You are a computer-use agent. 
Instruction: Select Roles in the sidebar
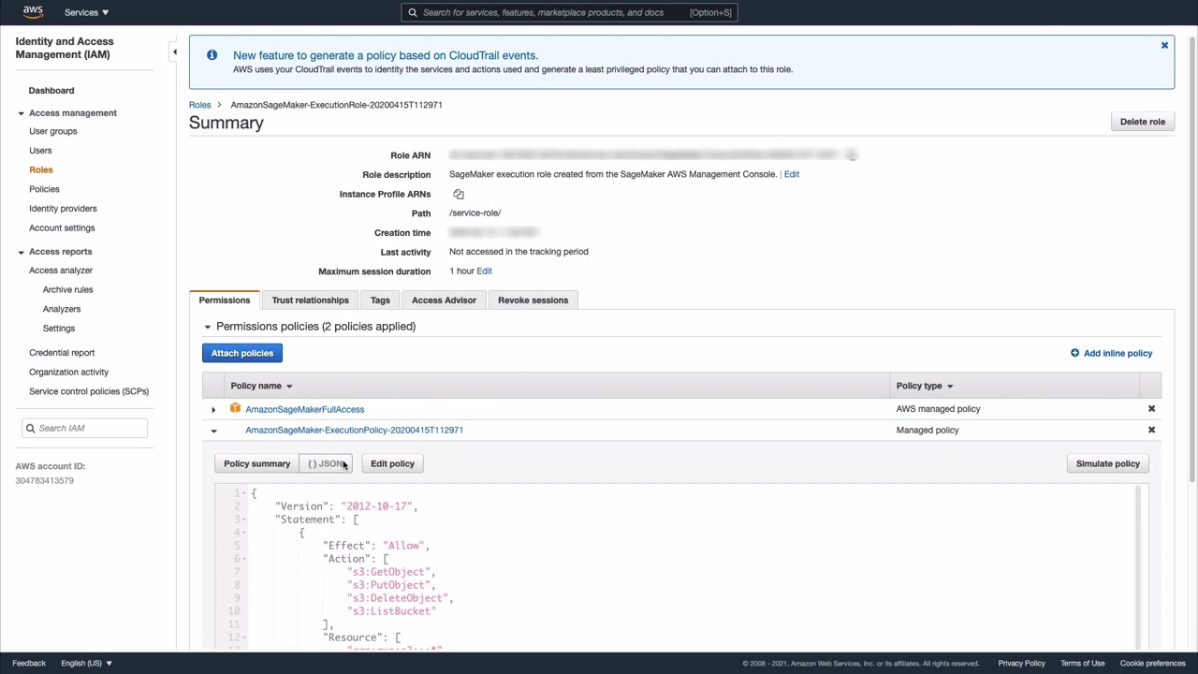tap(41, 169)
